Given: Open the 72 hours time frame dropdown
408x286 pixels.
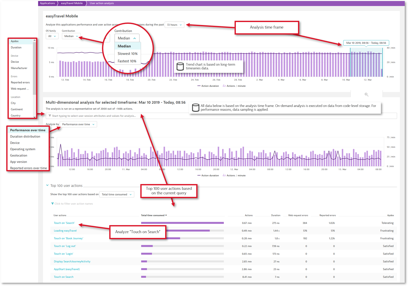Looking at the screenshot, I should click(x=174, y=25).
